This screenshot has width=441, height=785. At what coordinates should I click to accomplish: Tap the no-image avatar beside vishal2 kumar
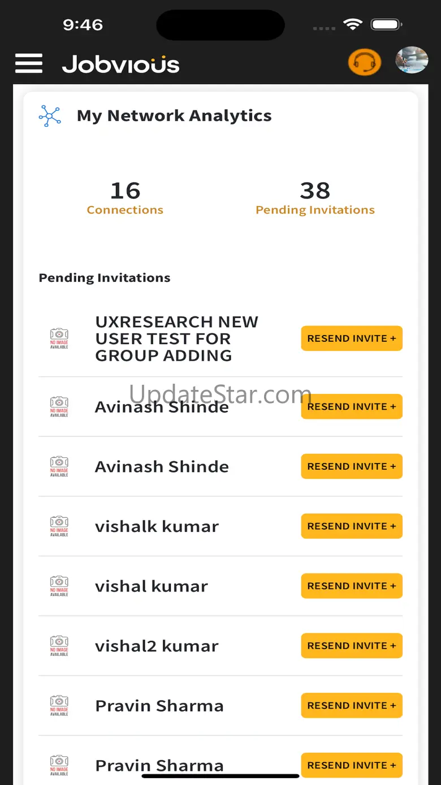[x=59, y=646]
